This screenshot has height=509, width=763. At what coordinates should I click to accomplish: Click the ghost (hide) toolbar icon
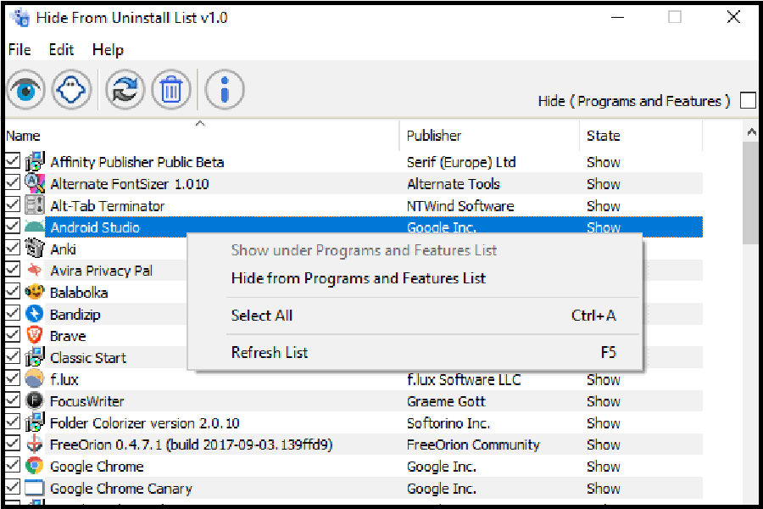click(72, 89)
